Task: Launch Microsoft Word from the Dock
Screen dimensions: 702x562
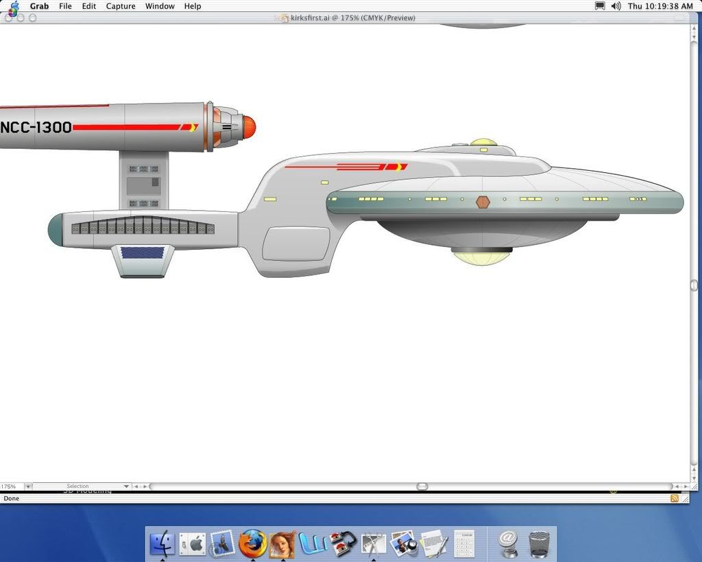Action: 313,543
